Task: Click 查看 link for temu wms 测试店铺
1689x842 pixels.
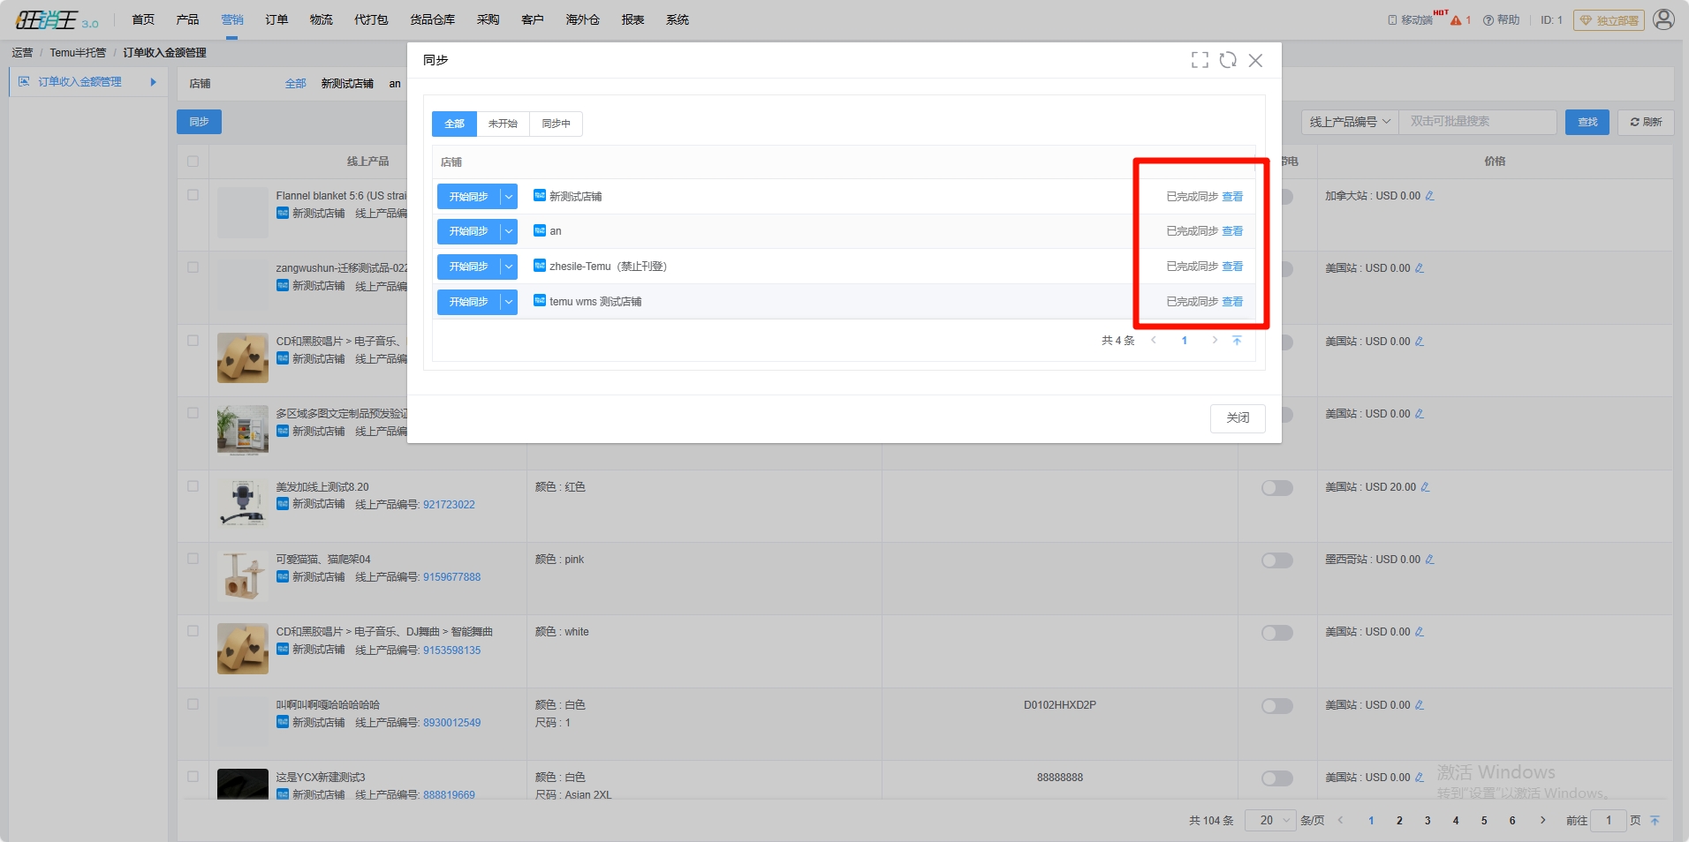Action: 1232,302
